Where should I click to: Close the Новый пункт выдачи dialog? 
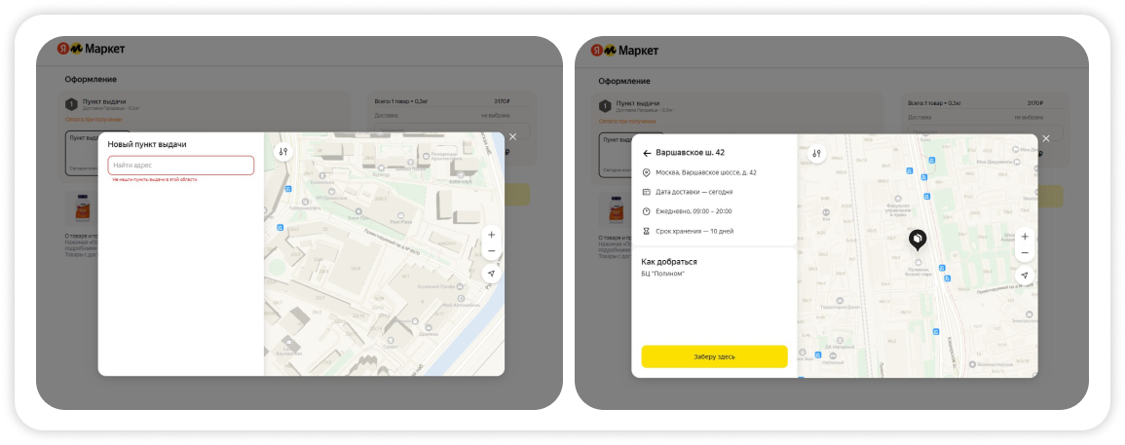(x=512, y=136)
